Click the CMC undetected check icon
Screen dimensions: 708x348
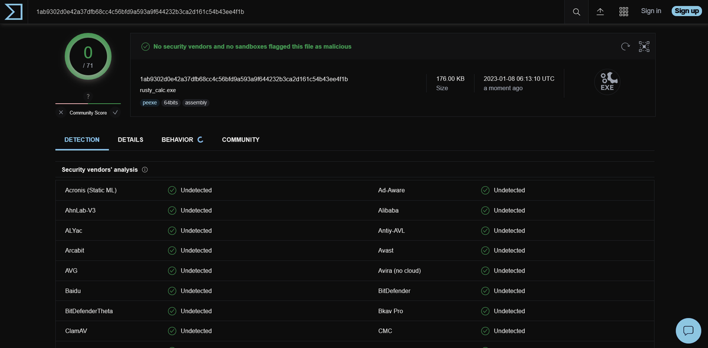(x=485, y=331)
